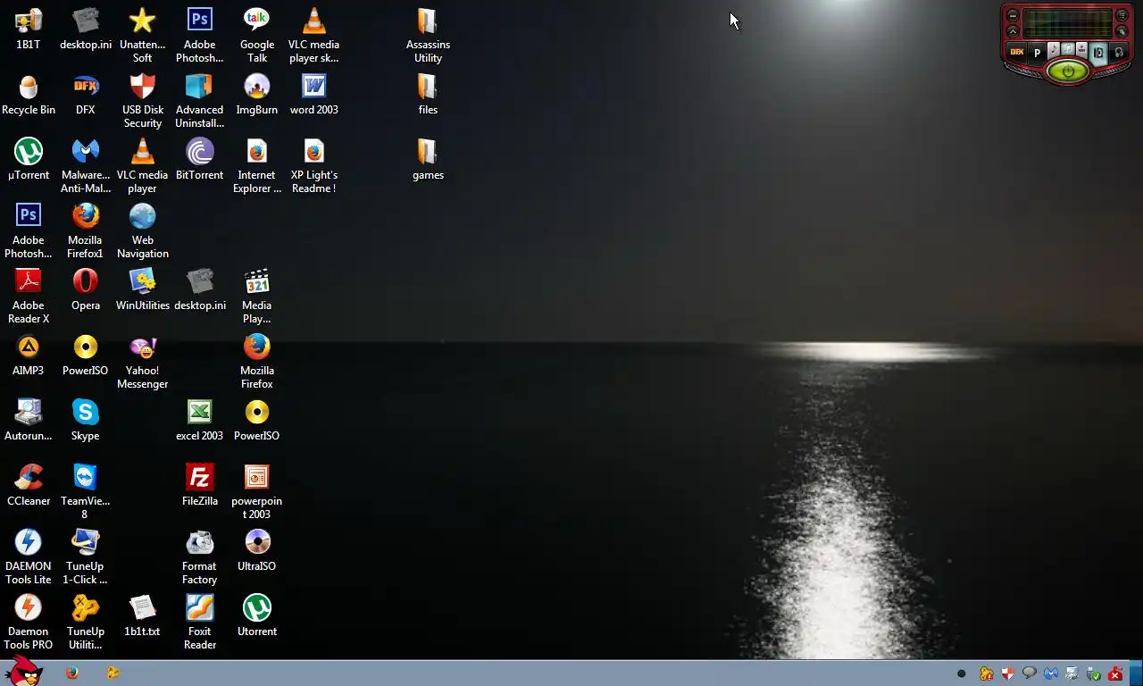
Task: Open the Recycle Bin desktop icon
Action: pyautogui.click(x=29, y=95)
